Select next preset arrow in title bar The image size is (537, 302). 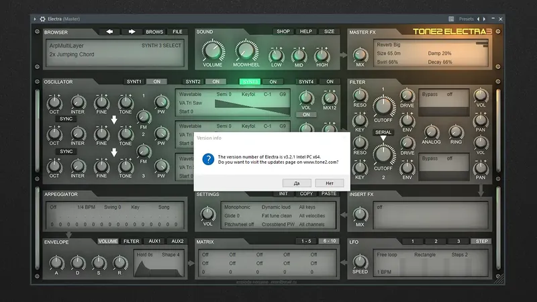tap(484, 19)
